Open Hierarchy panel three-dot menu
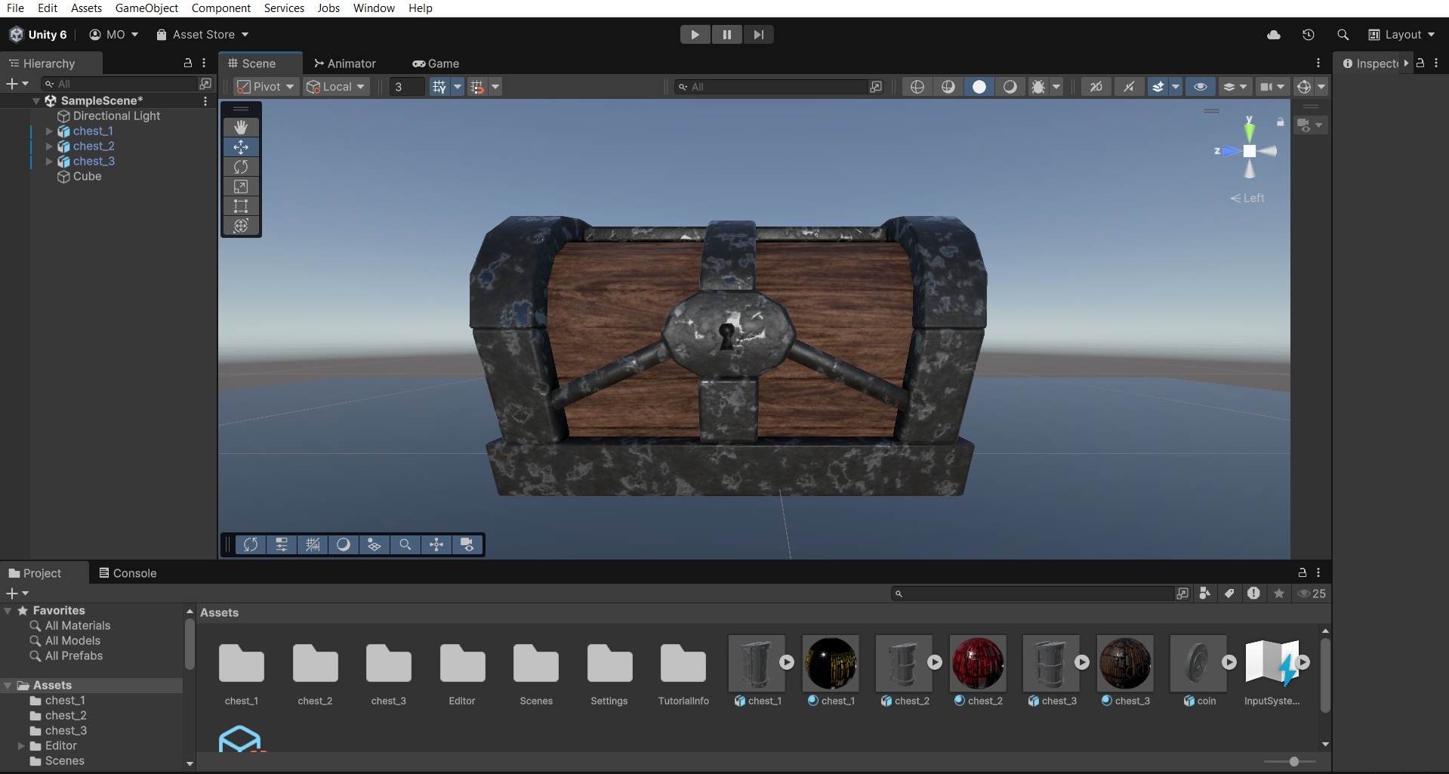This screenshot has height=774, width=1449. pos(204,63)
